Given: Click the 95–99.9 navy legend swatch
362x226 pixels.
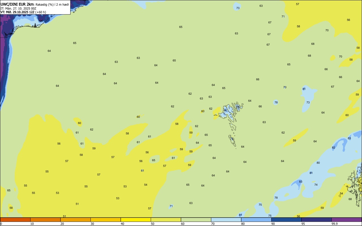Looking at the screenshot, I should click(316, 220).
